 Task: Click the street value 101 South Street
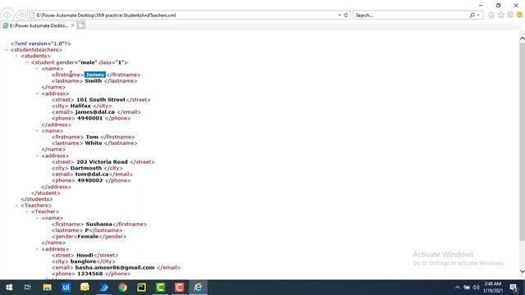pyautogui.click(x=101, y=100)
